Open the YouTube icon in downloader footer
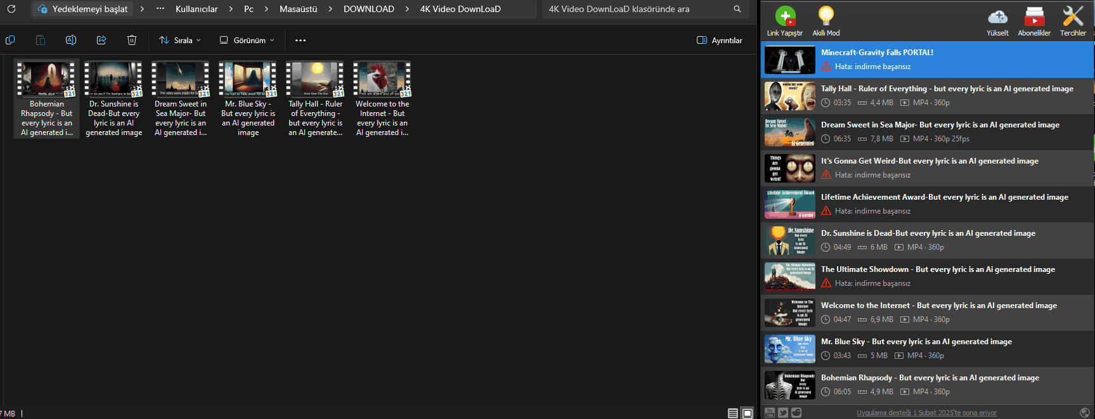 point(770,413)
